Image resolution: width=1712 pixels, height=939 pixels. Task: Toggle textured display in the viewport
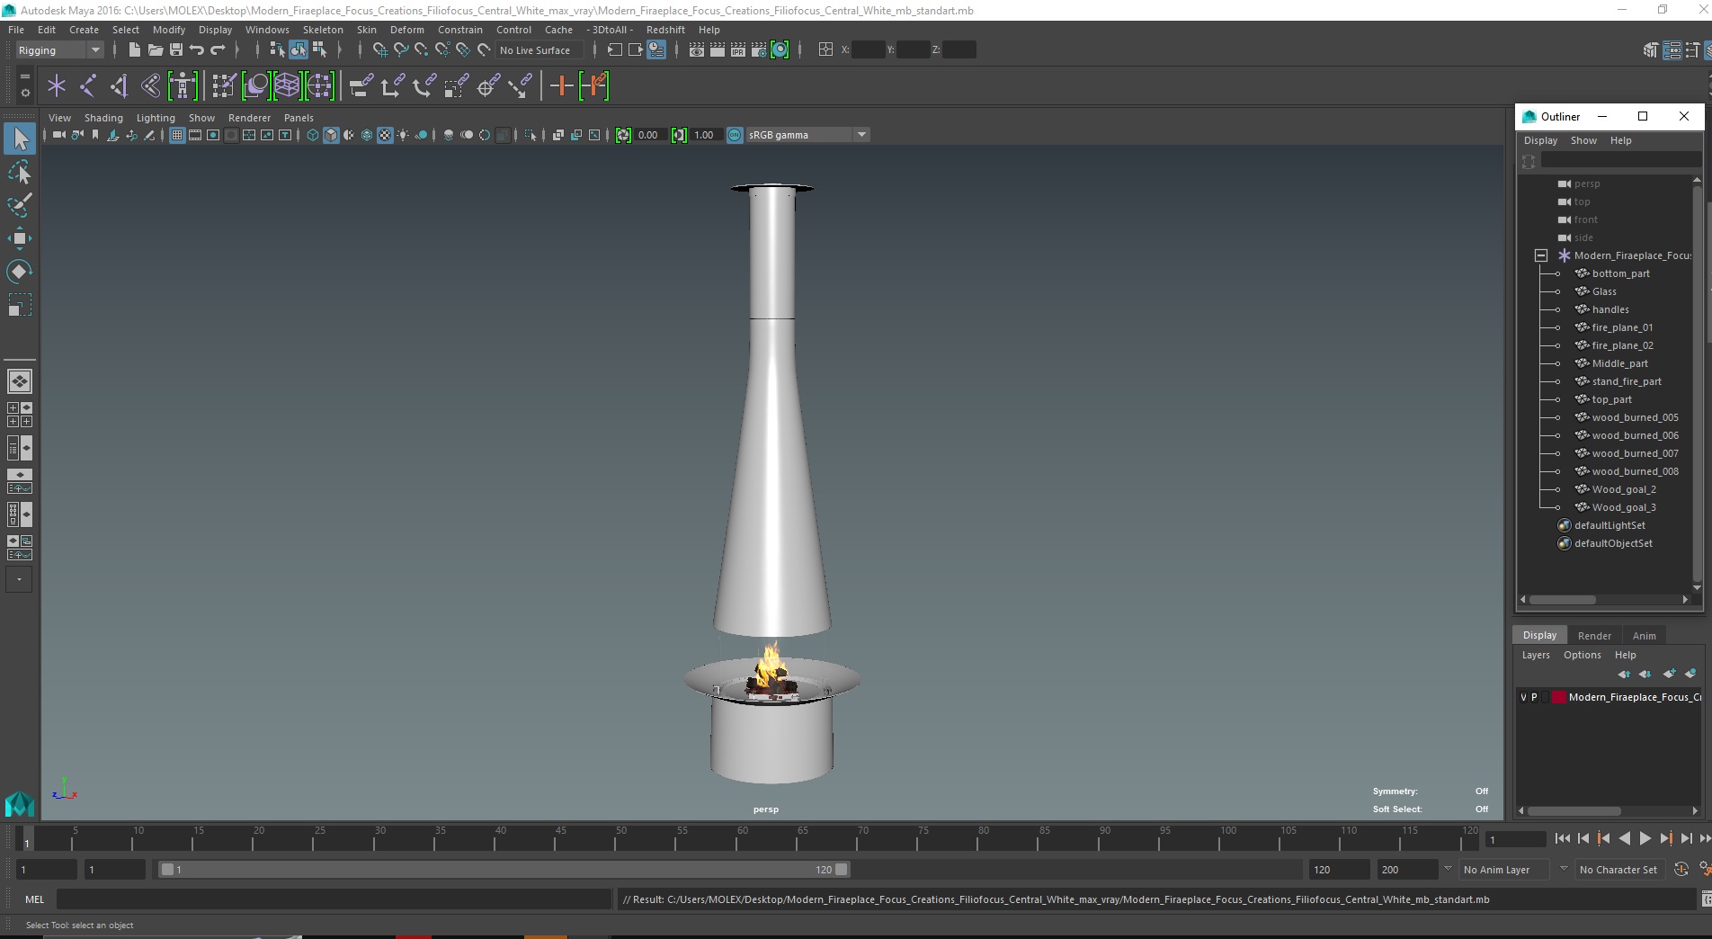click(x=385, y=135)
